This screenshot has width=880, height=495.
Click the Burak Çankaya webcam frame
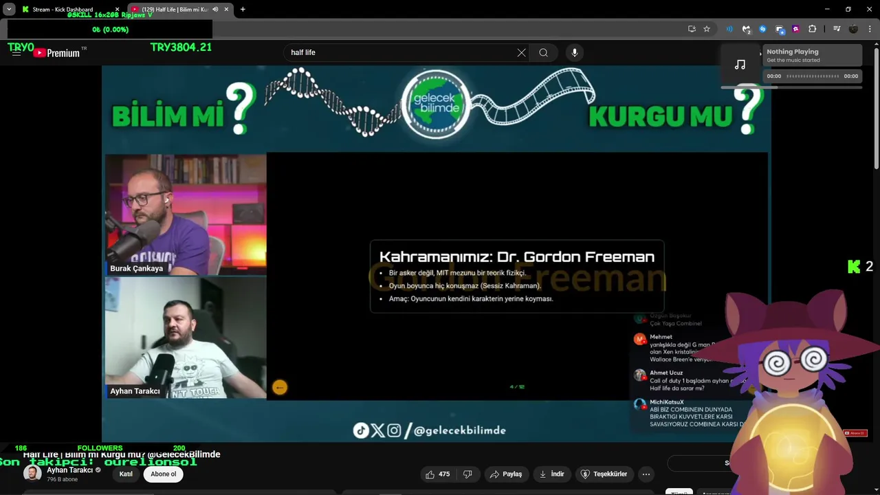186,214
